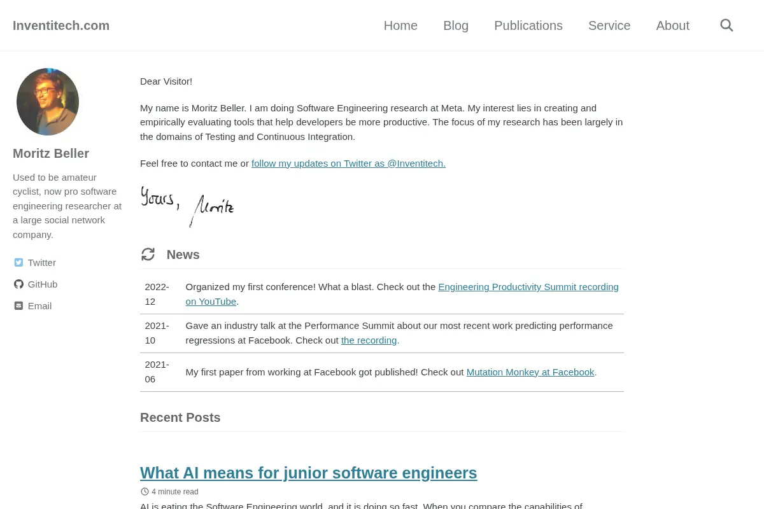Open the search magnifier icon

tap(726, 25)
